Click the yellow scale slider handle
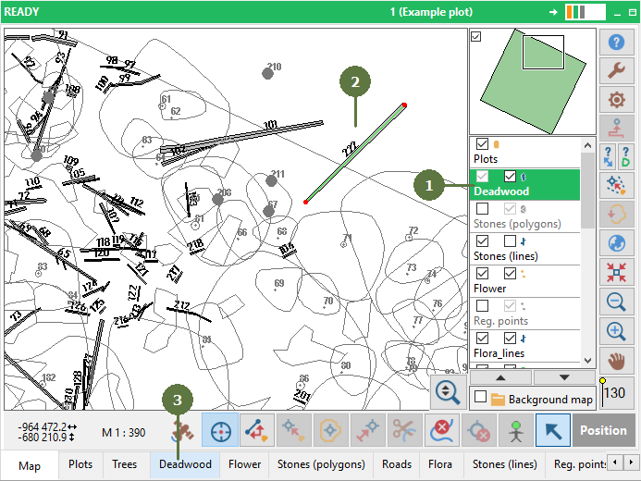 (x=602, y=381)
